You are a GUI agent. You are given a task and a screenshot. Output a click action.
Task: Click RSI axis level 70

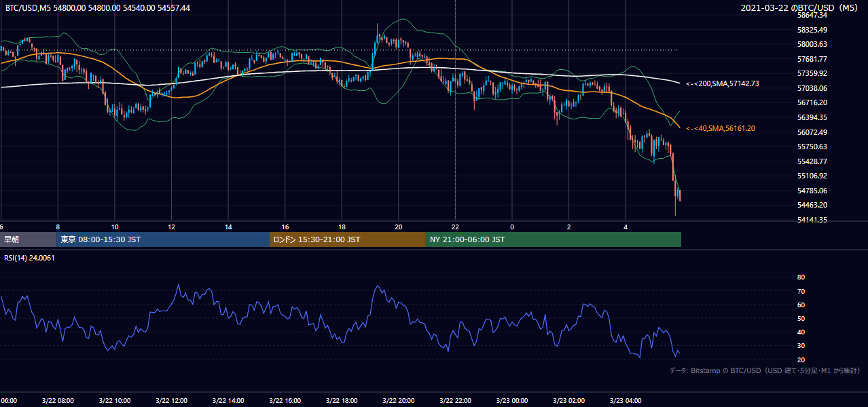point(801,291)
